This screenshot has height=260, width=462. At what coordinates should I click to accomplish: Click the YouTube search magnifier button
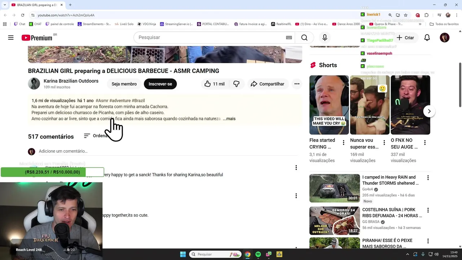click(304, 38)
